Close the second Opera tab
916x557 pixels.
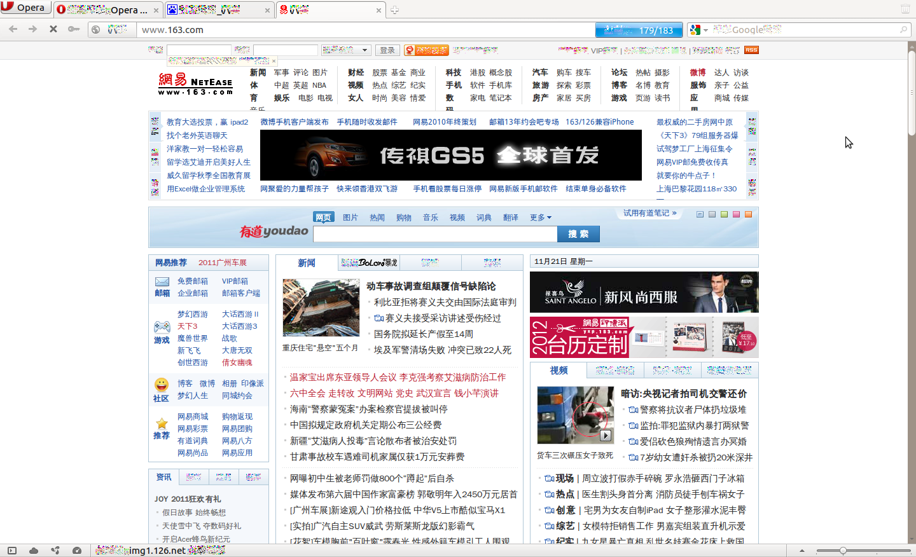coord(267,10)
